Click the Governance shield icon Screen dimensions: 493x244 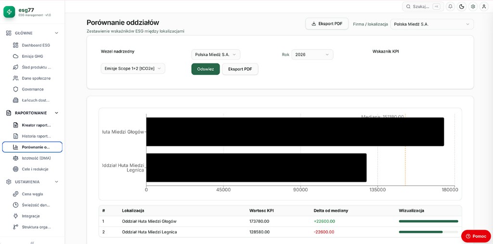[16, 90]
